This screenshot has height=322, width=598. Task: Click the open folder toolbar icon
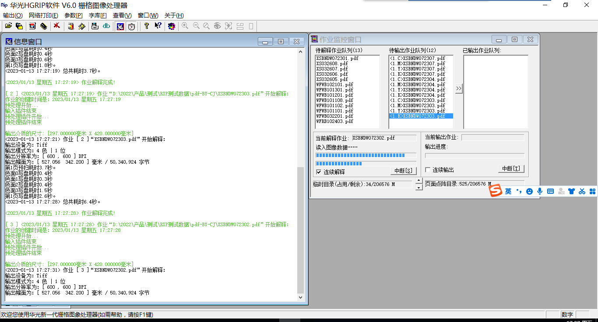pos(8,26)
